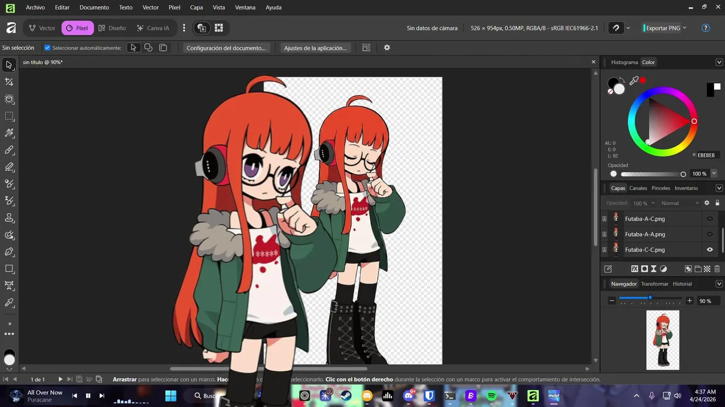
Task: Switch to the Vector studio
Action: (x=42, y=28)
